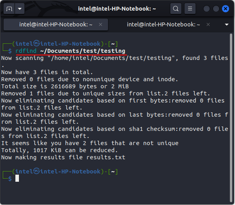Close the terminal window
The width and height of the screenshot is (235, 205).
click(x=226, y=9)
